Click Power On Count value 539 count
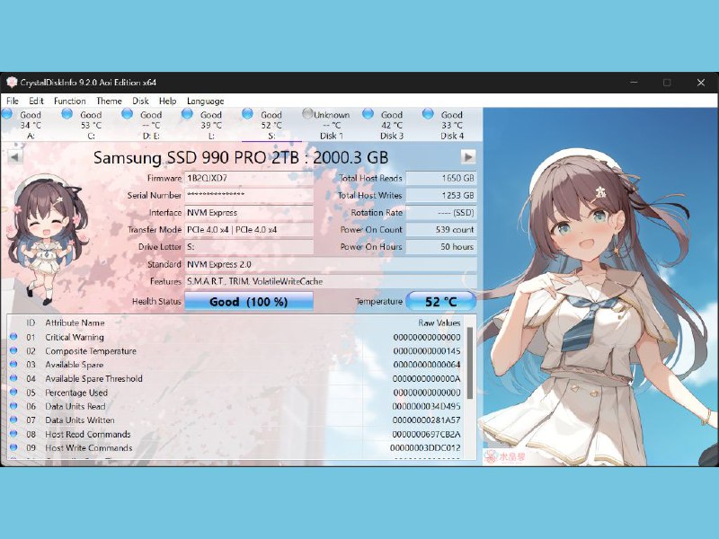Image resolution: width=719 pixels, height=539 pixels. [441, 230]
